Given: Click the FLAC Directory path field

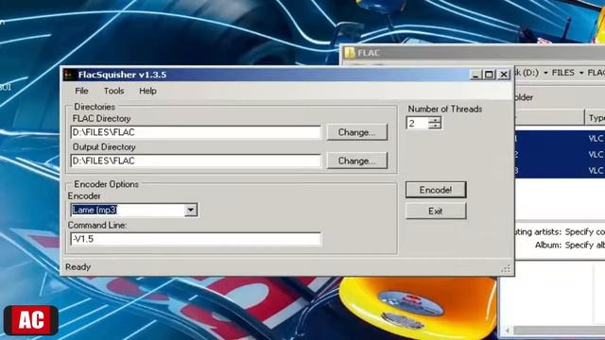Looking at the screenshot, I should click(196, 132).
